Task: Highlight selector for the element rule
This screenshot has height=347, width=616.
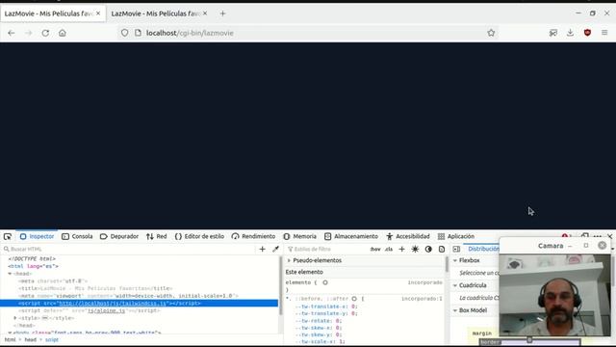Action: [x=325, y=282]
